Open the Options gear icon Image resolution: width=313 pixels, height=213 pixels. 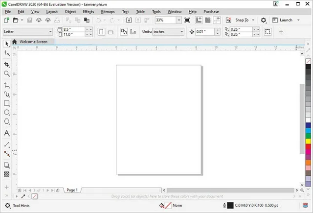click(x=264, y=20)
